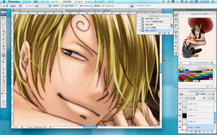Open 描画色 fill source dropdown
Image resolution: width=217 pixels, height=135 pixels.
tap(15, 6)
